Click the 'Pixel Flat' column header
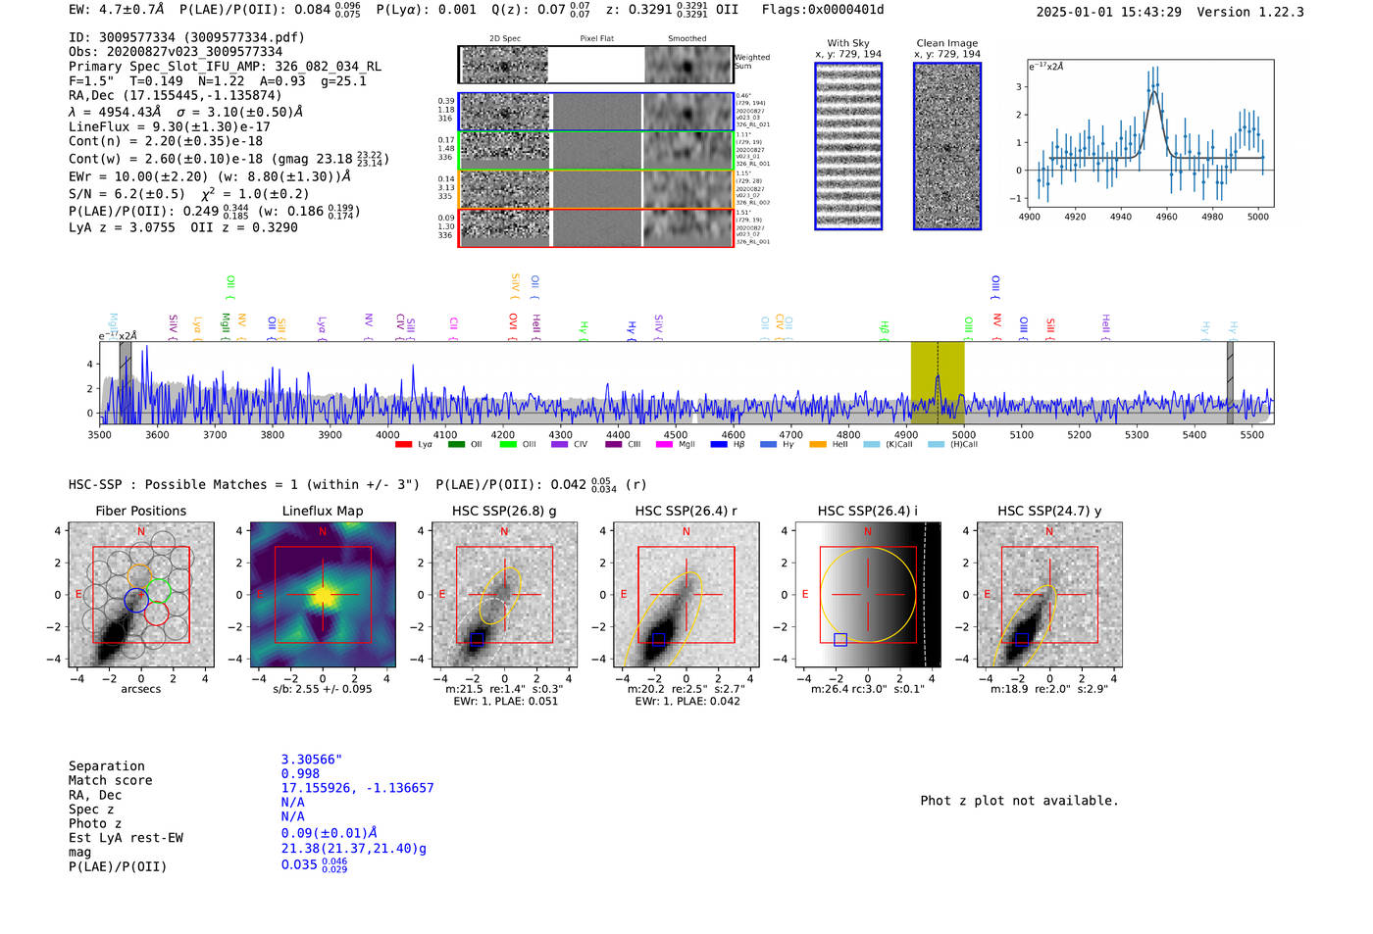Screen dimensions: 1373x934 [596, 38]
